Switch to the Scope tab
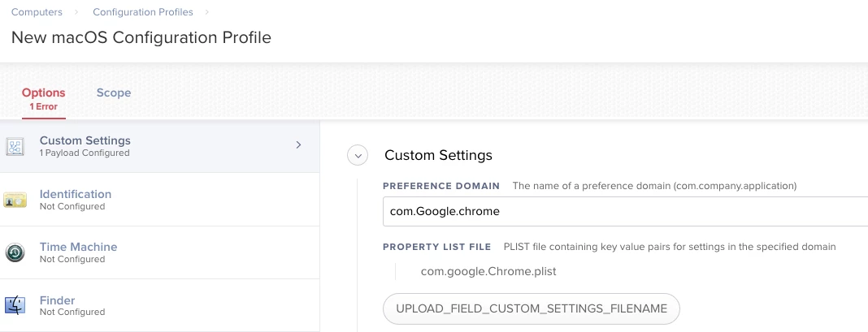Viewport: 868px width, 332px height. click(114, 93)
